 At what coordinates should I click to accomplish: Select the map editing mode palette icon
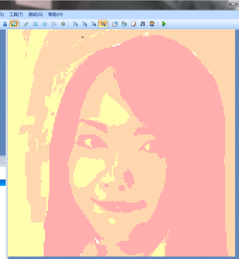pos(14,24)
